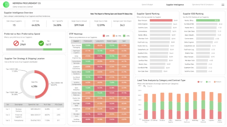The image size is (227, 127).
Task: Click the Tier 1 $281.8M donut label
Action: (12, 93)
